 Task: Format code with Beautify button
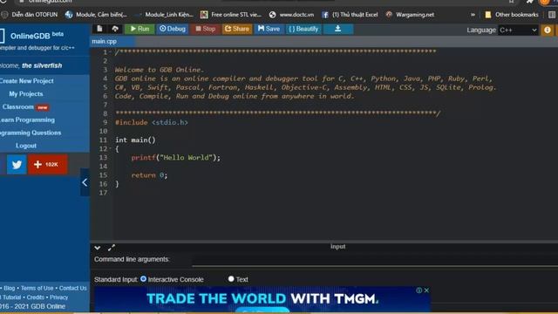tap(303, 29)
